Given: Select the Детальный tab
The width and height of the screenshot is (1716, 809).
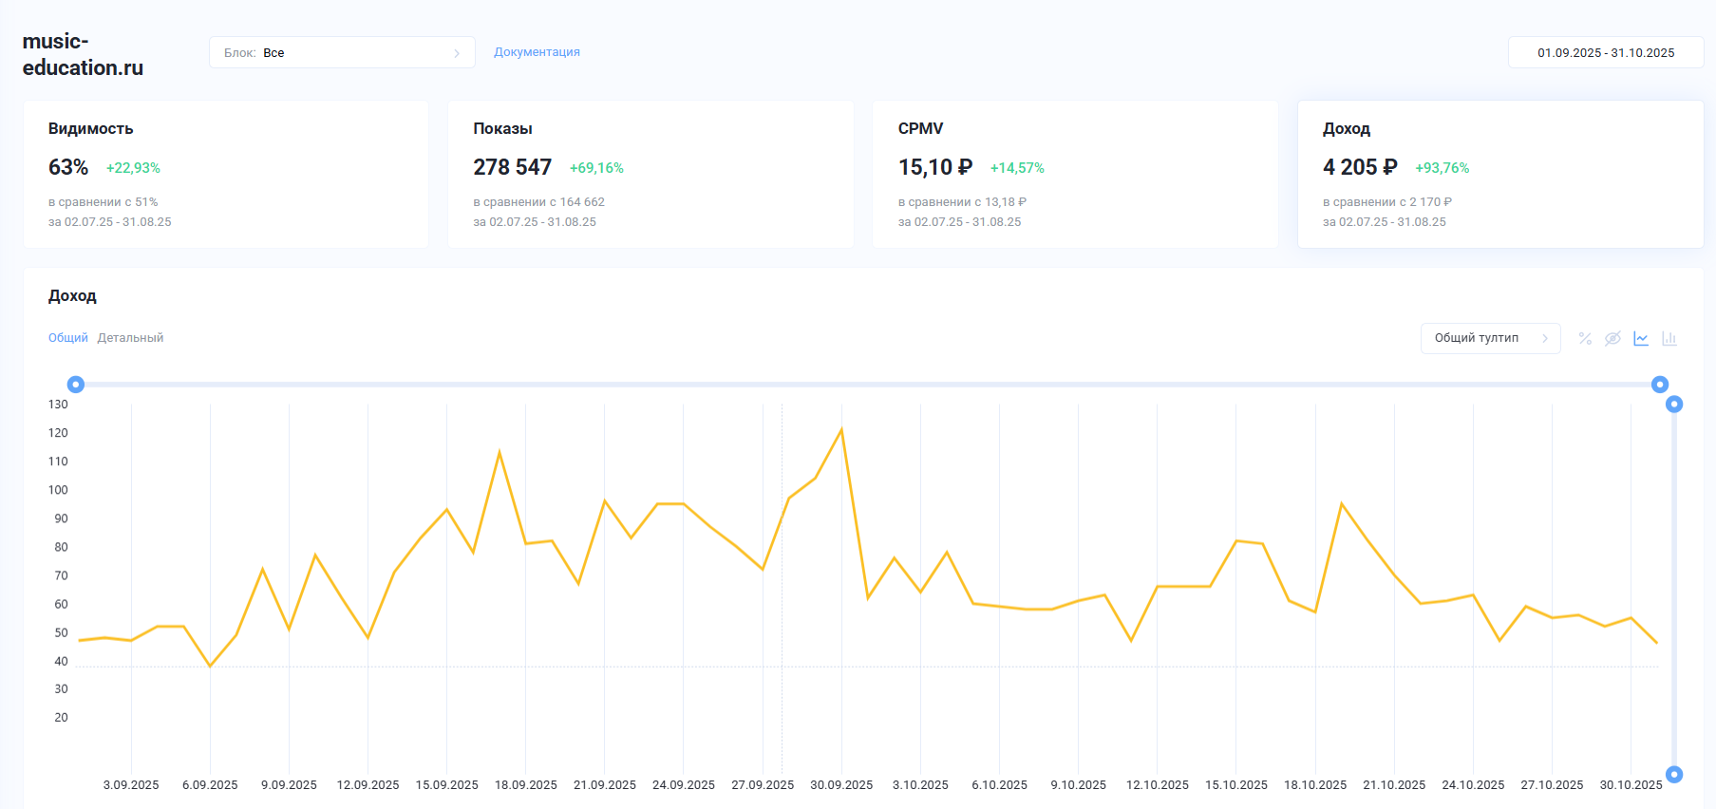Looking at the screenshot, I should point(130,338).
